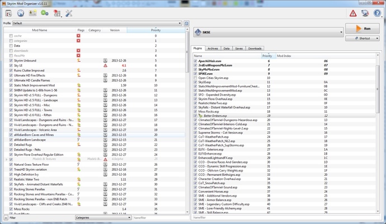Click the Run button
386x224 pixels.
click(x=363, y=29)
